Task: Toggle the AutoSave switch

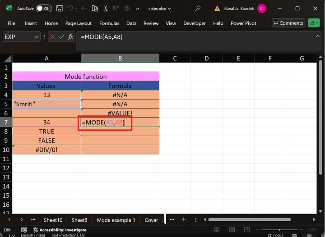Action: click(43, 9)
